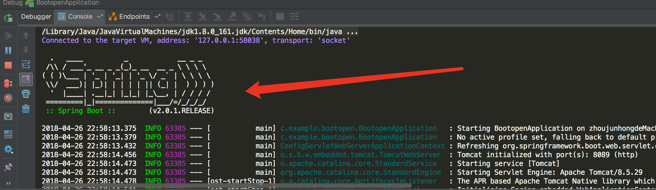Click the Resume Program icon

point(8,36)
